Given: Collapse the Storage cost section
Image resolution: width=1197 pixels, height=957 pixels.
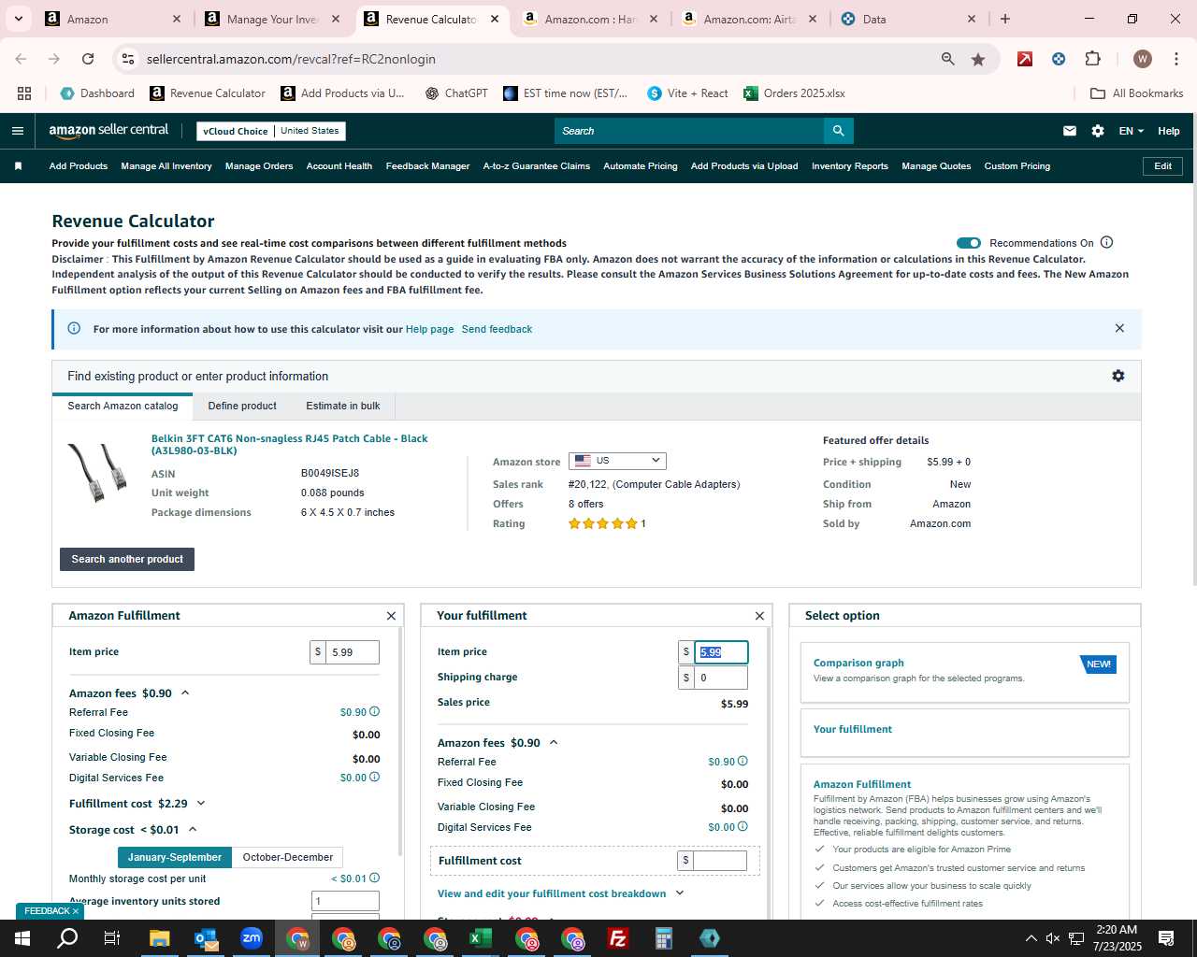Looking at the screenshot, I should [x=193, y=830].
